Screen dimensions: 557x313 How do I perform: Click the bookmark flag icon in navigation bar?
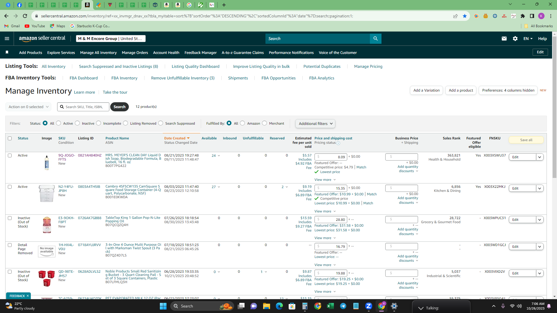(7, 52)
